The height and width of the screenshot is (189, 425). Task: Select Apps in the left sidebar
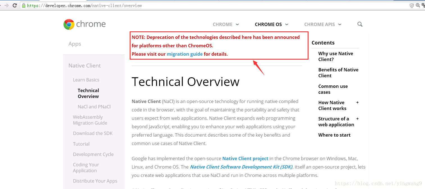(x=75, y=44)
